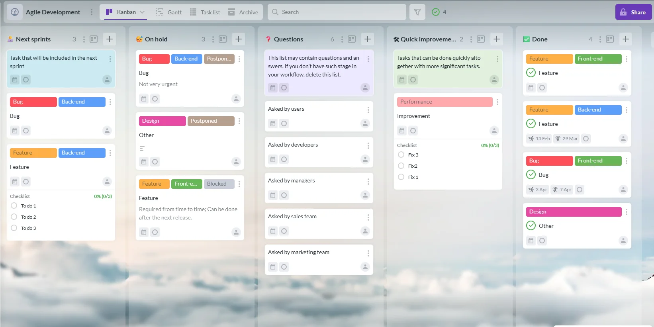Open calendar icon on Asked by managers card

pos(273,195)
